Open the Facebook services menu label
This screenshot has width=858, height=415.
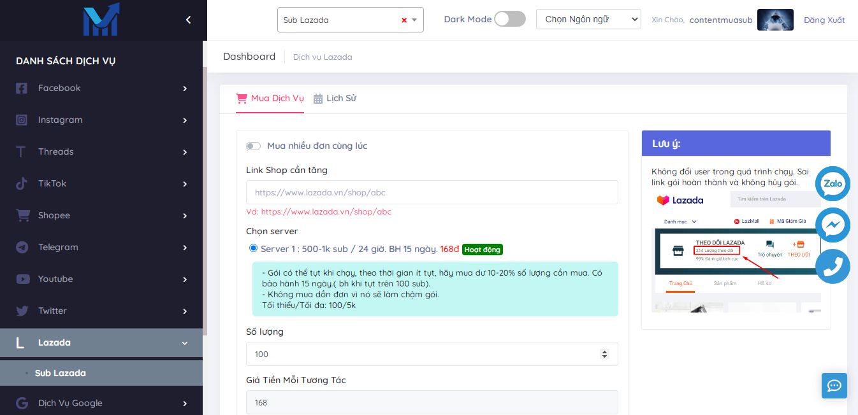(x=59, y=88)
